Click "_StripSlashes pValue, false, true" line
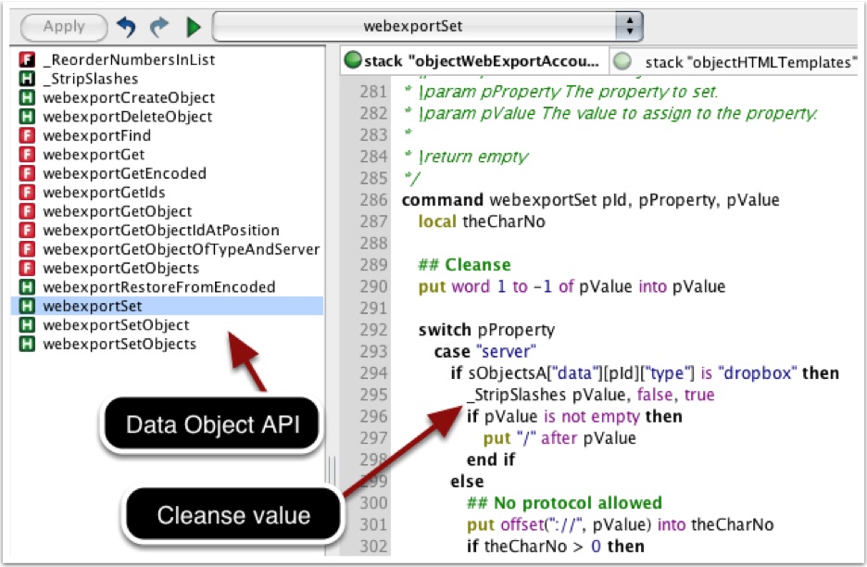 pyautogui.click(x=591, y=395)
